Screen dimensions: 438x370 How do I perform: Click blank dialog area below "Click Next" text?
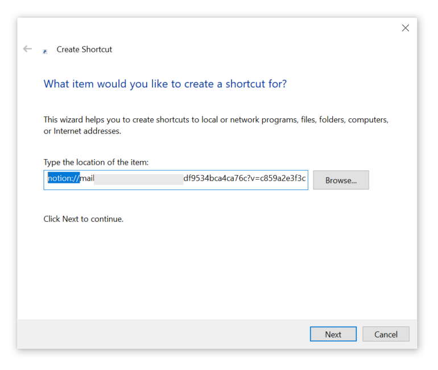216,267
